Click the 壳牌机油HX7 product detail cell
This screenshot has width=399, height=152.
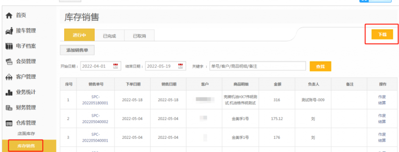[240, 100]
